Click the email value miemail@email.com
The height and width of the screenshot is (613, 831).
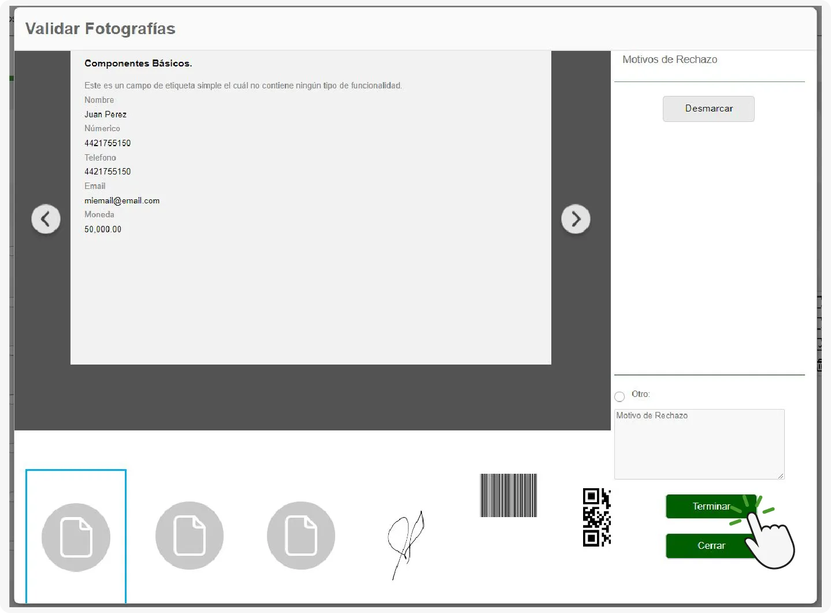(122, 200)
